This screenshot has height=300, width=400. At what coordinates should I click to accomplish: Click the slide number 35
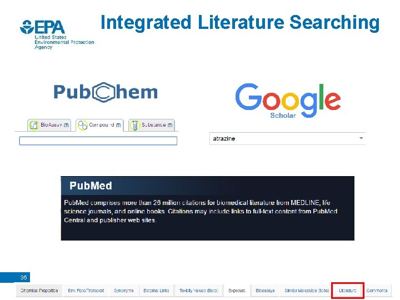click(23, 277)
